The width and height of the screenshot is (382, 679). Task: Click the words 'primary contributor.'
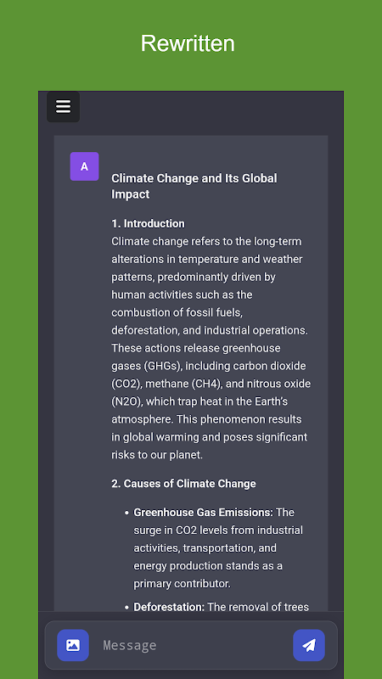[x=183, y=583]
